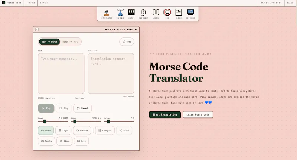297x160 pixels.
Task: Open the Learn menu in top bar
Action: 44,3
